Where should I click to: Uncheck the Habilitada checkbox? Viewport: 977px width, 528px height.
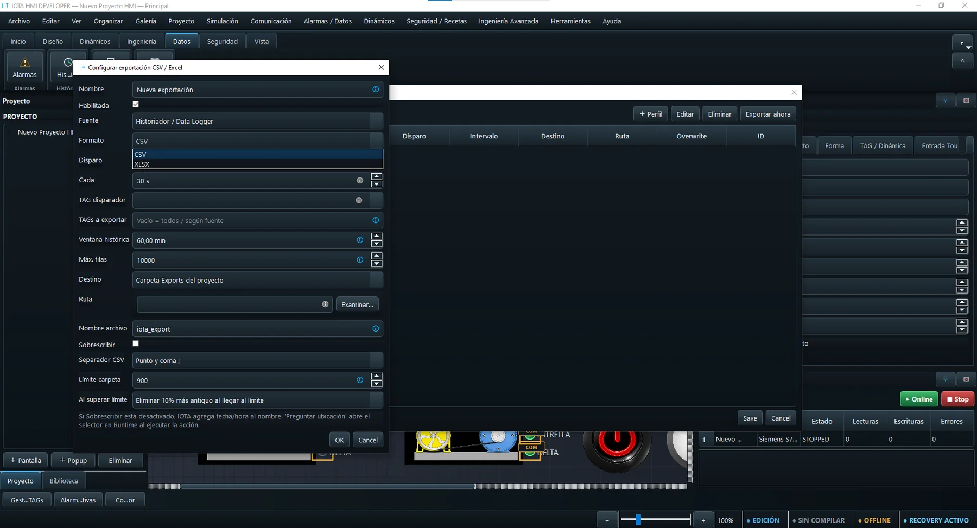[136, 105]
